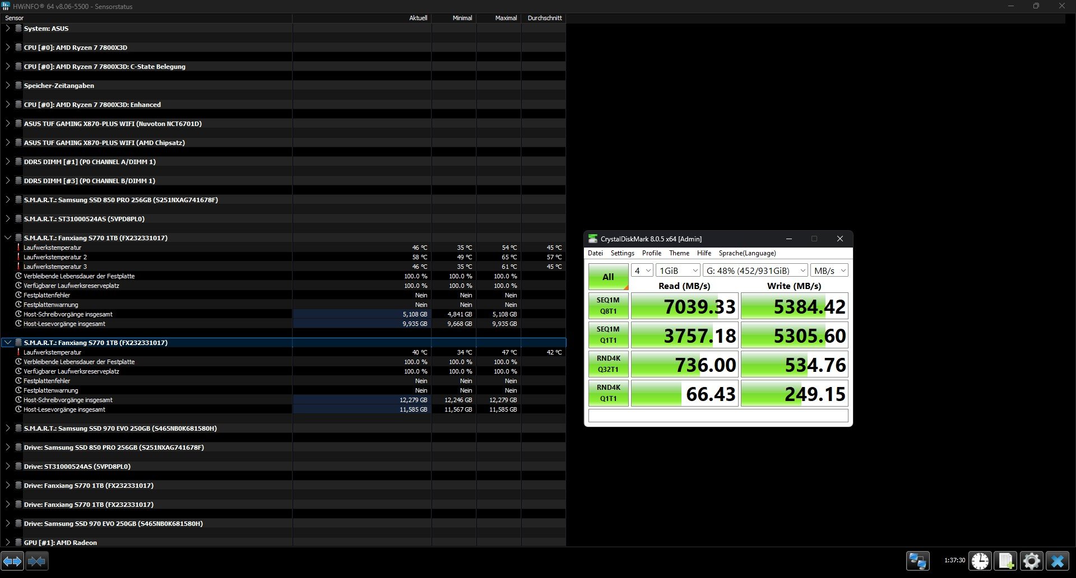Click the expand-columns blue arrows icon in HWiNFO
1076x578 pixels.
[x=12, y=561]
